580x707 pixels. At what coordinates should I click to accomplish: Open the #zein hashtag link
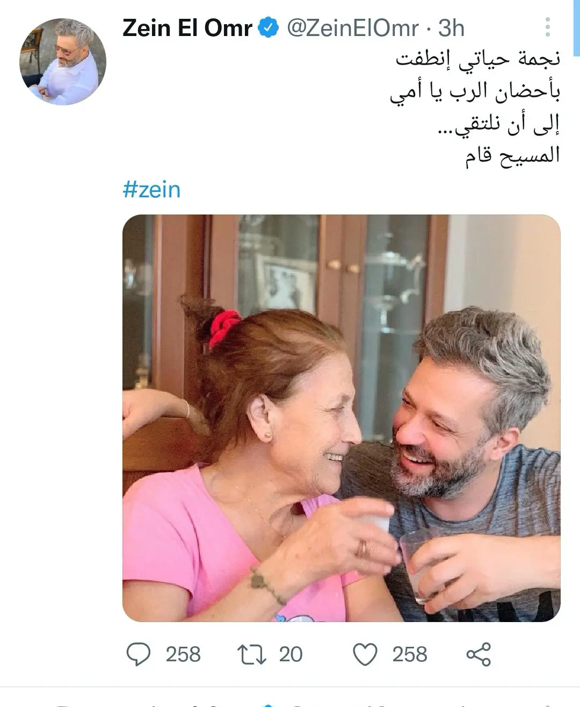[152, 190]
